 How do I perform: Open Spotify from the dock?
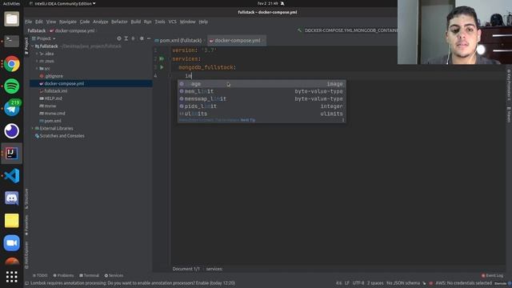pos(12,86)
